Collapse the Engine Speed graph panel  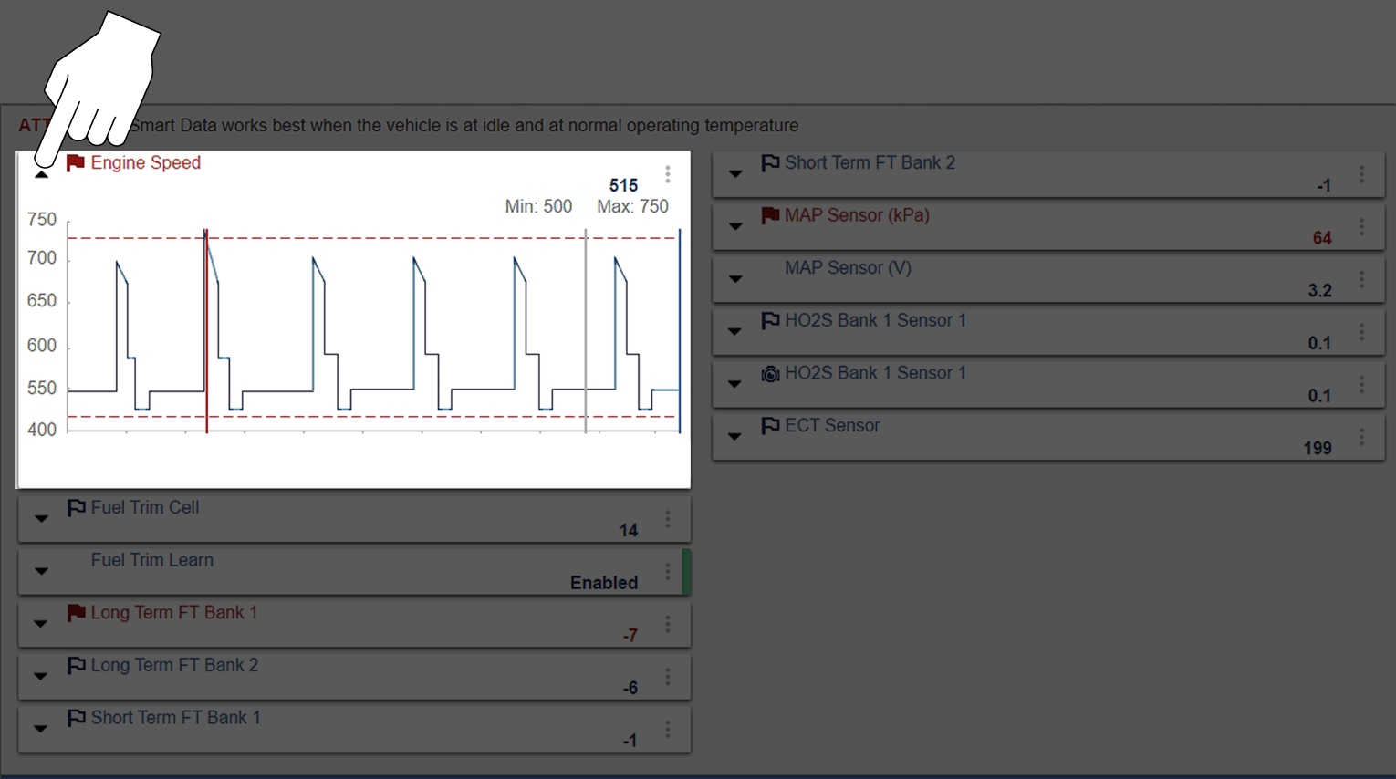(41, 173)
